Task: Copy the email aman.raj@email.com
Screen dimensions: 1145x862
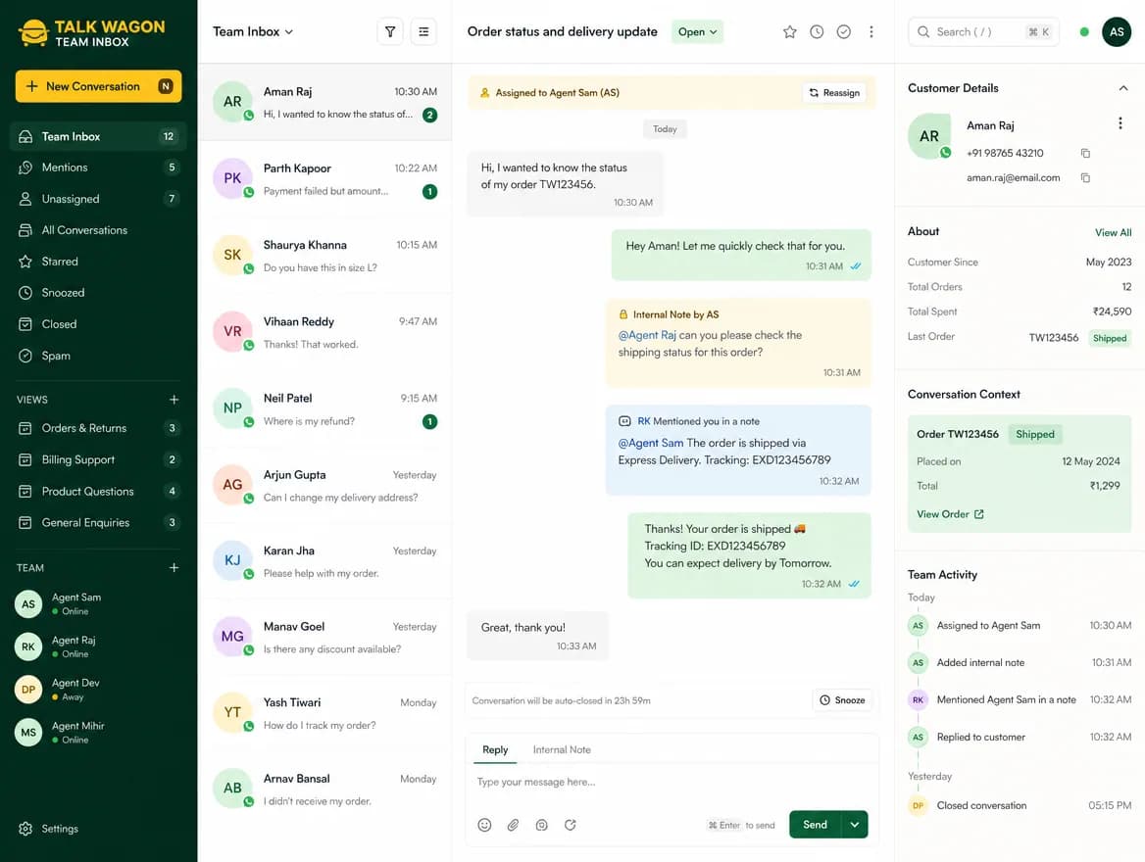Action: [x=1086, y=178]
